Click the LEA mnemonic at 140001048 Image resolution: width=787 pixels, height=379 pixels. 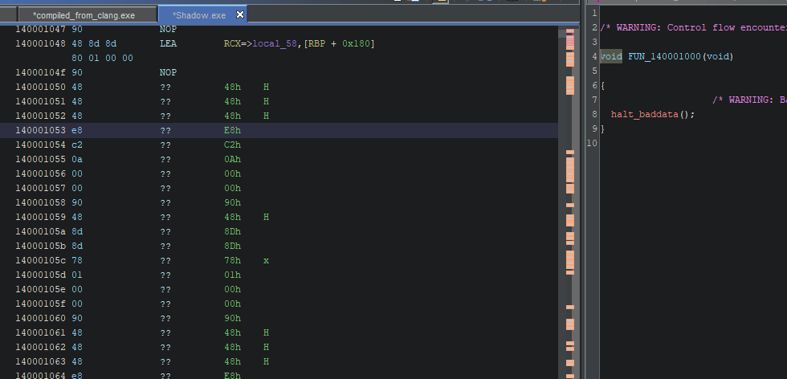point(168,43)
